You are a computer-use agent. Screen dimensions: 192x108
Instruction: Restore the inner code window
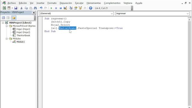point(186,3)
